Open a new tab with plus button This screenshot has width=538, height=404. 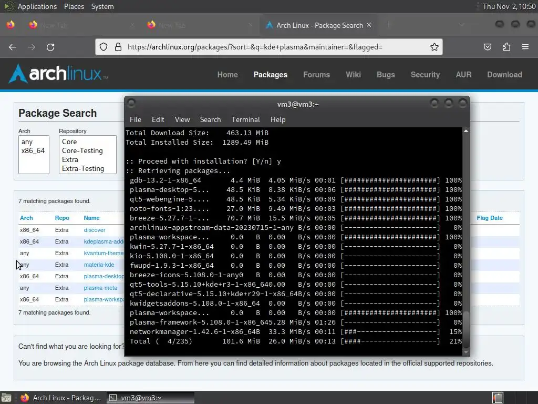[388, 25]
